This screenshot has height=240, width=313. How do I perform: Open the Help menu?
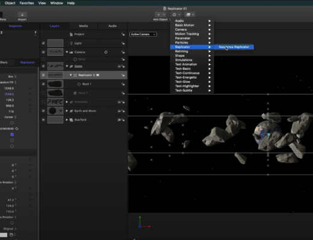click(x=71, y=3)
